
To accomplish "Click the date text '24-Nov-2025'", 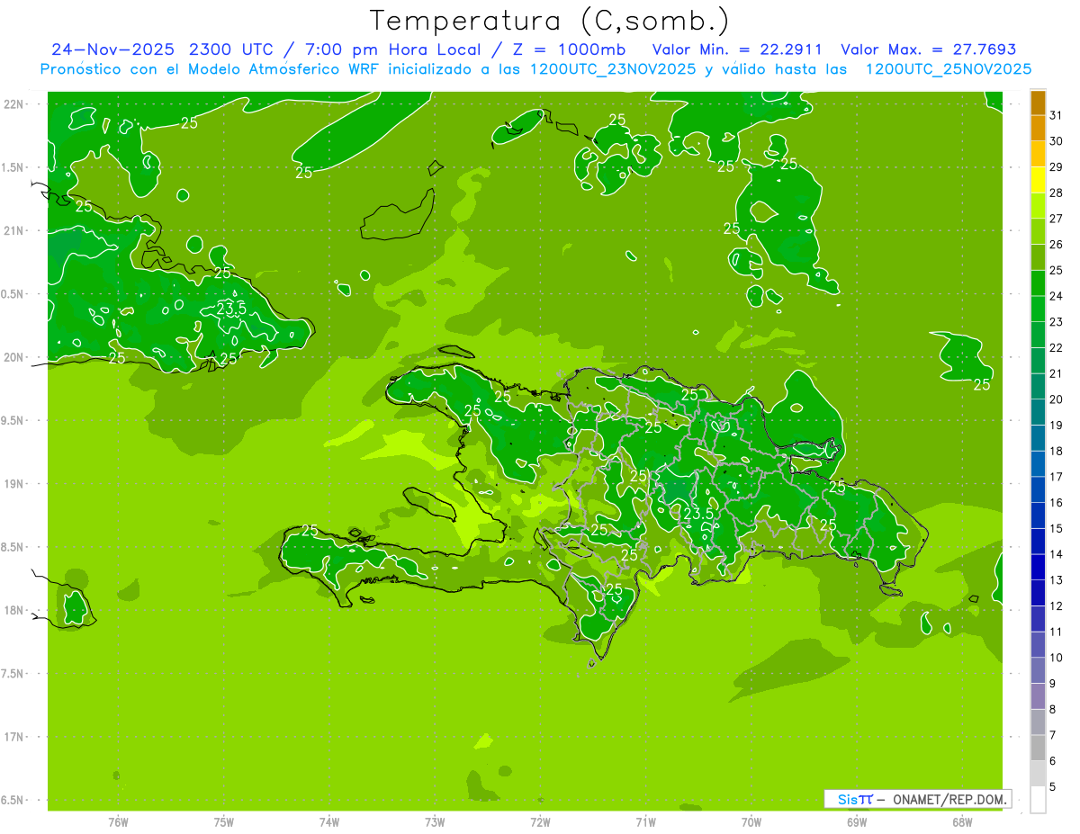I will [113, 49].
